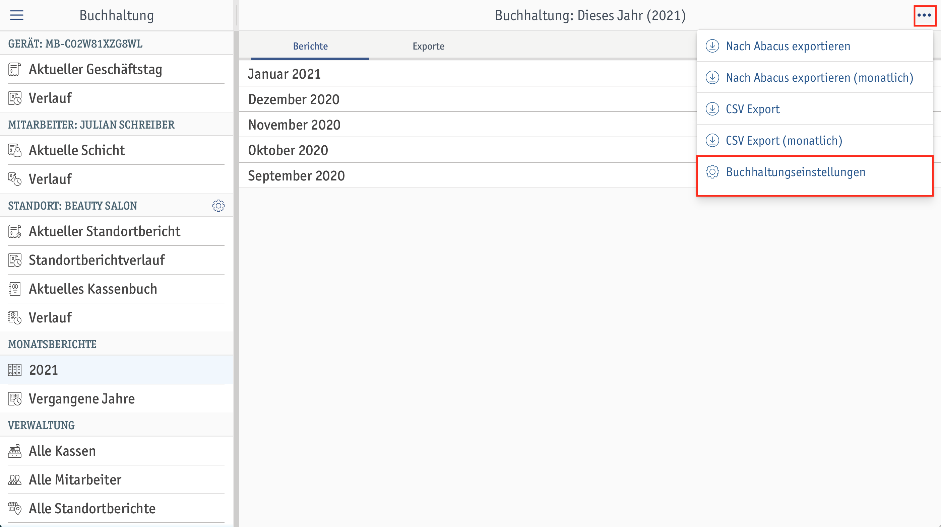Click download icon beside CSV Export (monatlich)

click(712, 141)
